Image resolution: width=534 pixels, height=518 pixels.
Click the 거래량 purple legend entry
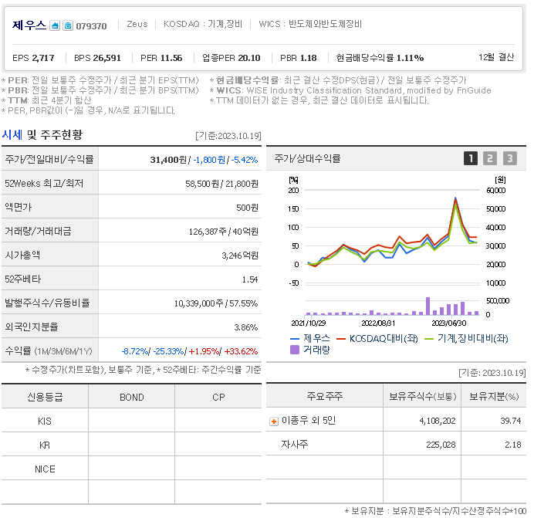[310, 350]
